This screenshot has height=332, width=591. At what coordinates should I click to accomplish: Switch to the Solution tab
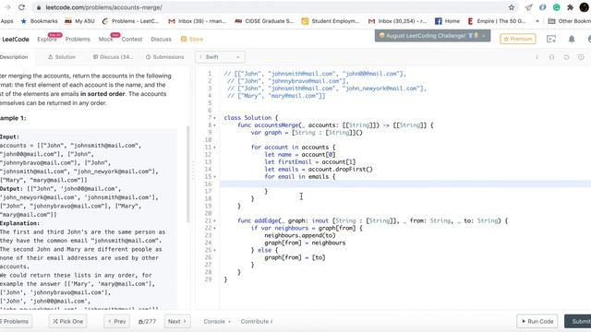coord(62,57)
